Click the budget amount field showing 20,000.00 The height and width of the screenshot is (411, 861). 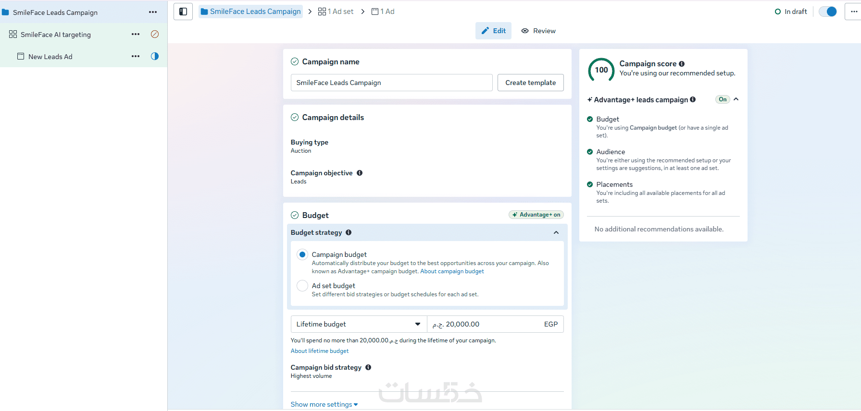[496, 324]
